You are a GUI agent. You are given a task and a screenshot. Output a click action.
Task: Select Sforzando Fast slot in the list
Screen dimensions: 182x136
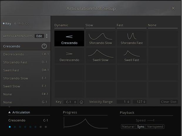click(15, 62)
